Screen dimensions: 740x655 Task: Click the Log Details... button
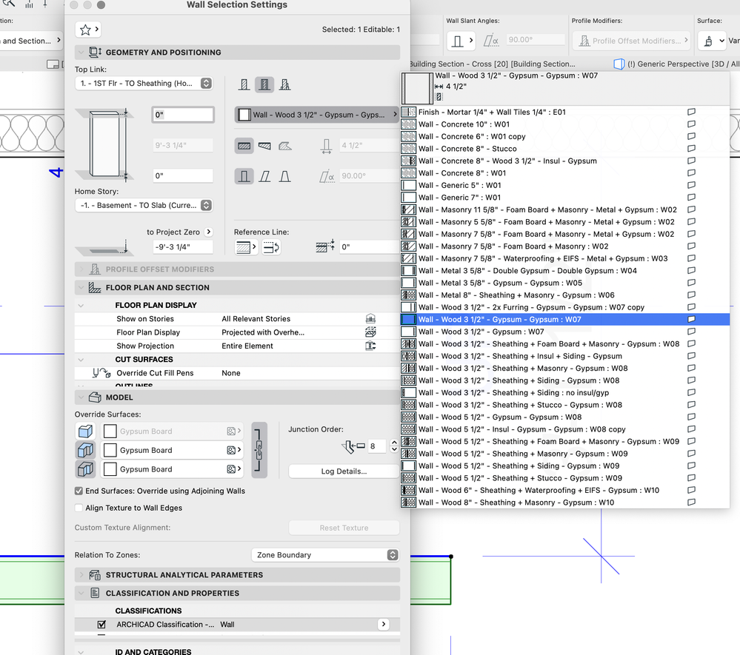pos(344,471)
